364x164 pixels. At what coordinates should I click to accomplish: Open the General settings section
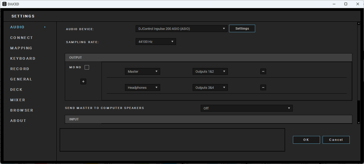click(21, 79)
